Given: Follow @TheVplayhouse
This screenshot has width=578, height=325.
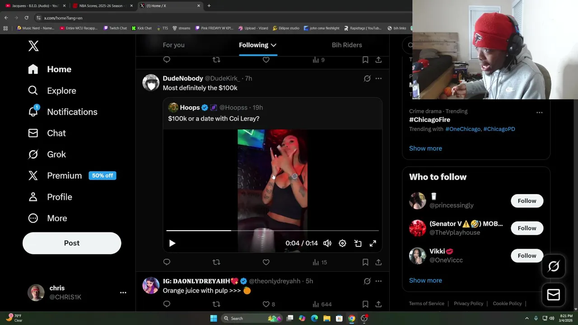Looking at the screenshot, I should coord(527,228).
